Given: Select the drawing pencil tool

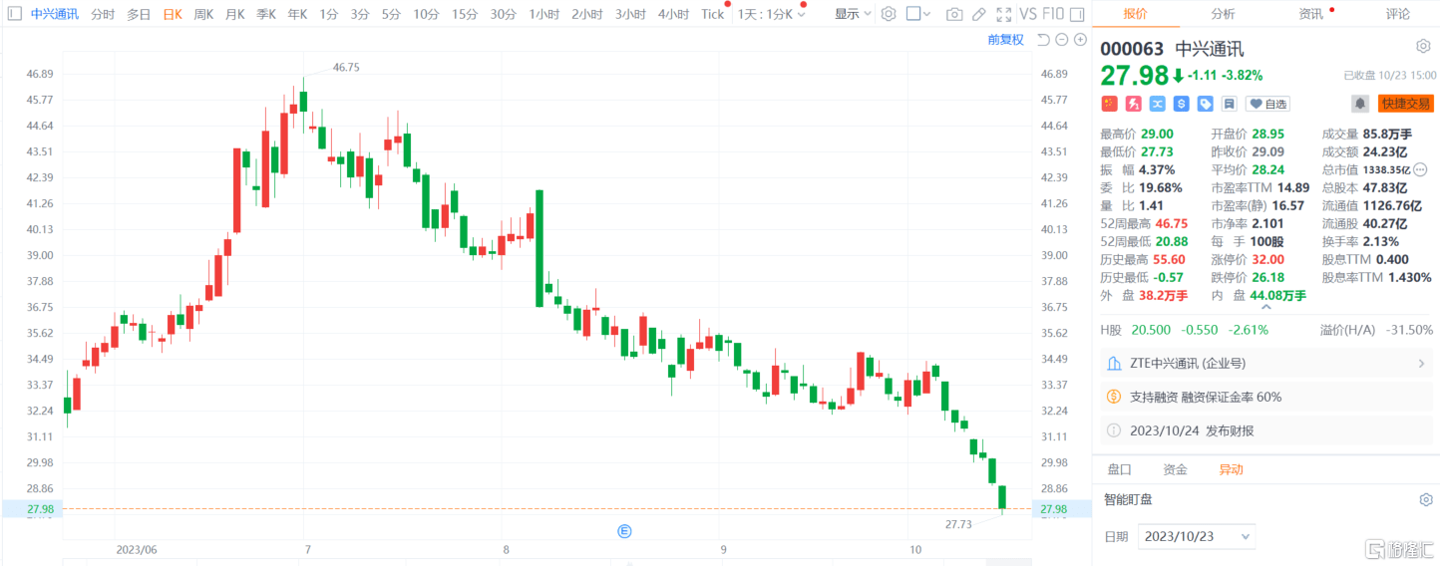Looking at the screenshot, I should tap(978, 15).
